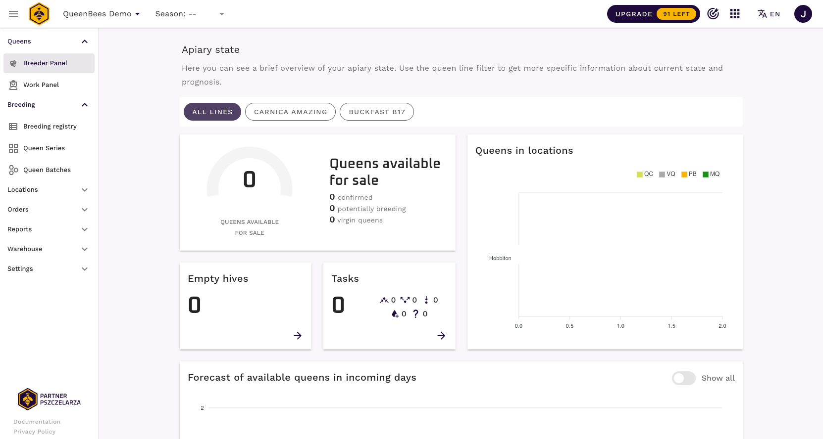Viewport: 823px width, 439px height.
Task: Open the hamburger navigation menu
Action: point(13,14)
